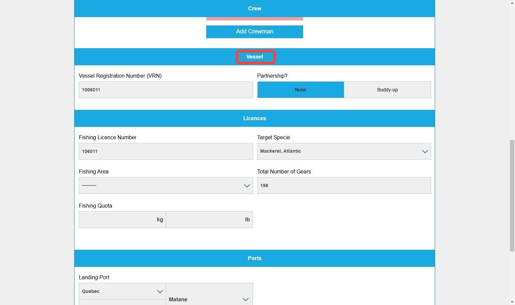
Task: Click the Add Crewman button
Action: click(254, 31)
